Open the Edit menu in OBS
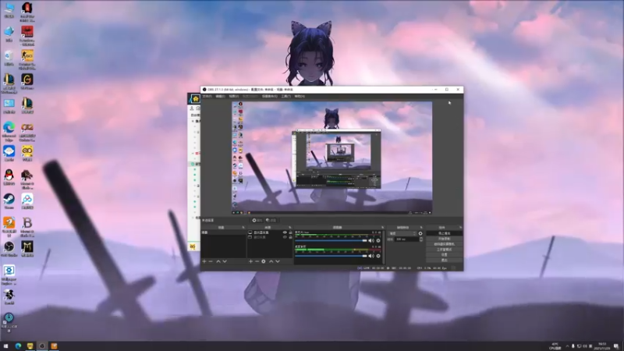Viewport: 624px width, 351px height. pyautogui.click(x=220, y=96)
